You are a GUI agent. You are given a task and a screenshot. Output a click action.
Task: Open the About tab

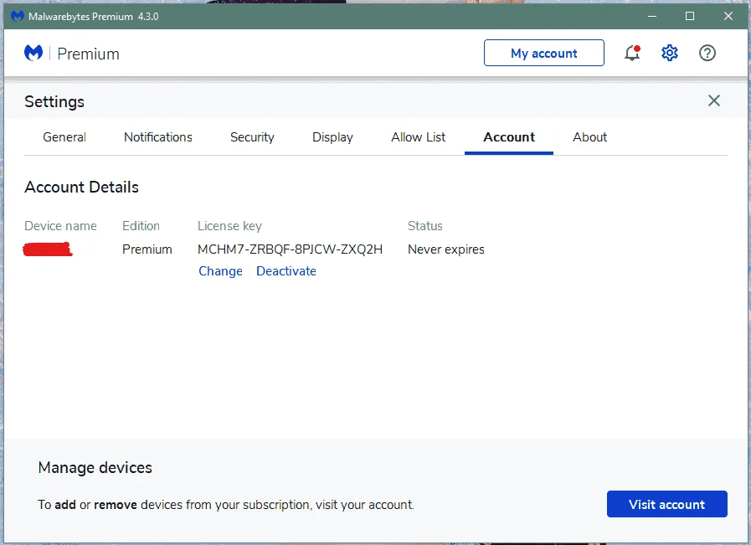[x=589, y=137]
